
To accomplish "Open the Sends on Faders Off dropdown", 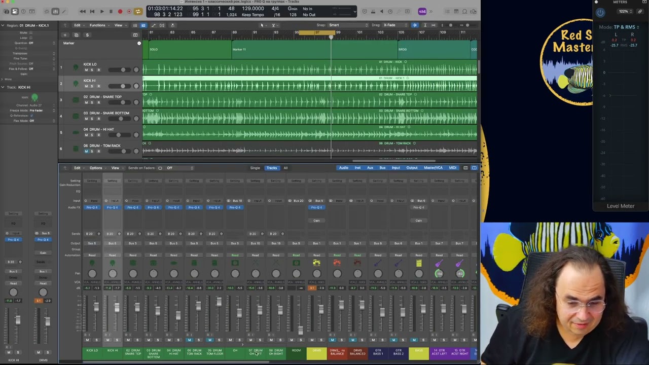I will [x=180, y=168].
